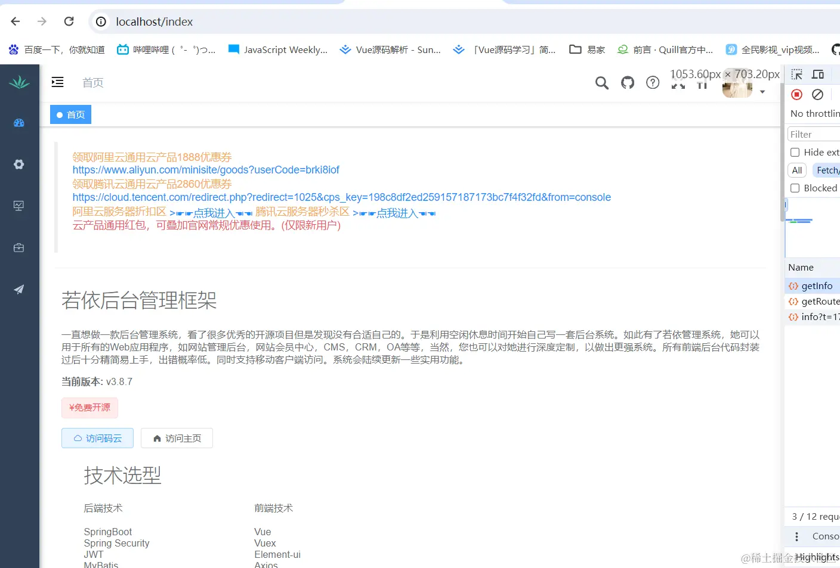Open DevTools three-dot drawer menu
The image size is (840, 568).
click(797, 536)
